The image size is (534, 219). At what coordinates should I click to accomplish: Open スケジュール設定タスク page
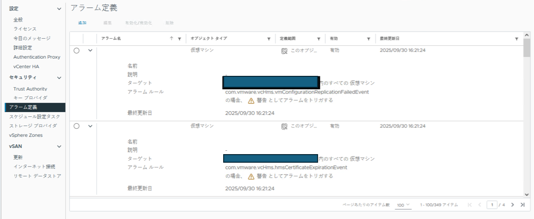(x=35, y=116)
